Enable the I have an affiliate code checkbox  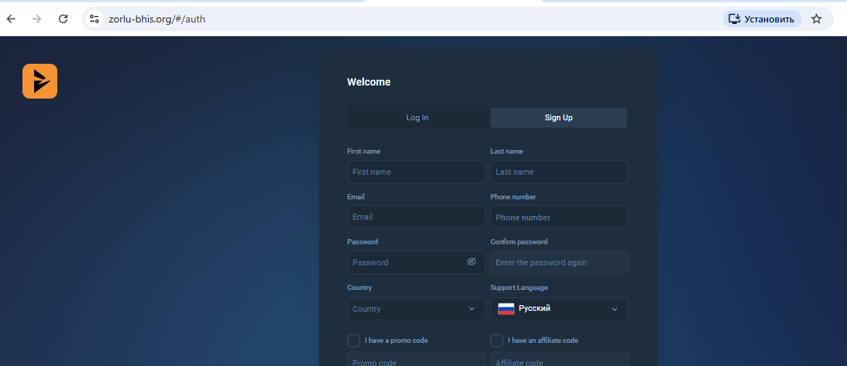click(496, 341)
